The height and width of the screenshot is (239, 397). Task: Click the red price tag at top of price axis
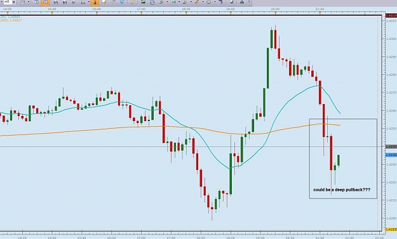point(391,16)
